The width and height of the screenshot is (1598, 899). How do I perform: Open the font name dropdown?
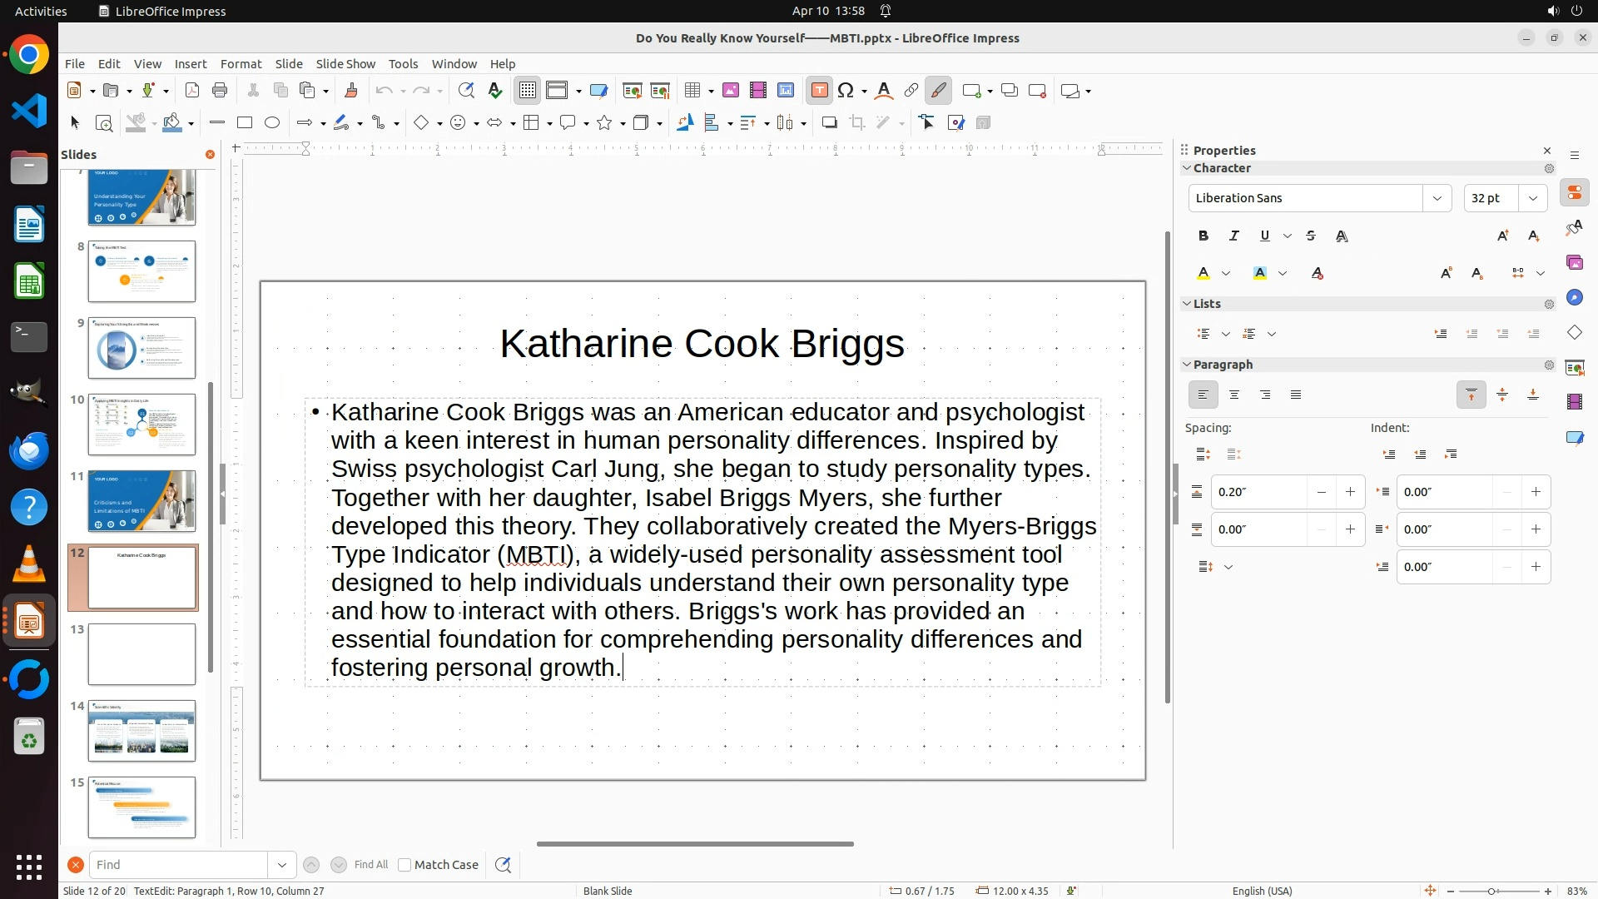pos(1437,198)
